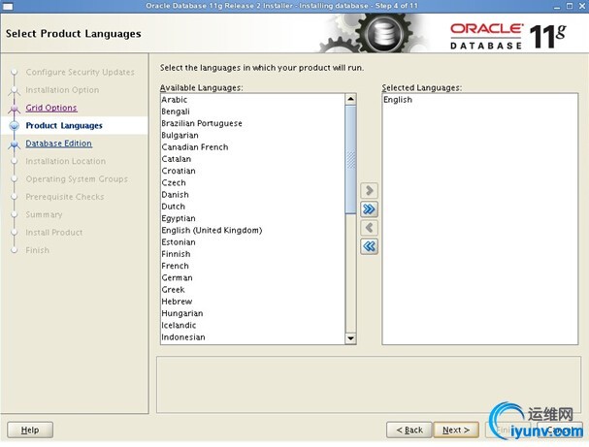
Task: Click the remove selected language arrow button
Action: 369,228
